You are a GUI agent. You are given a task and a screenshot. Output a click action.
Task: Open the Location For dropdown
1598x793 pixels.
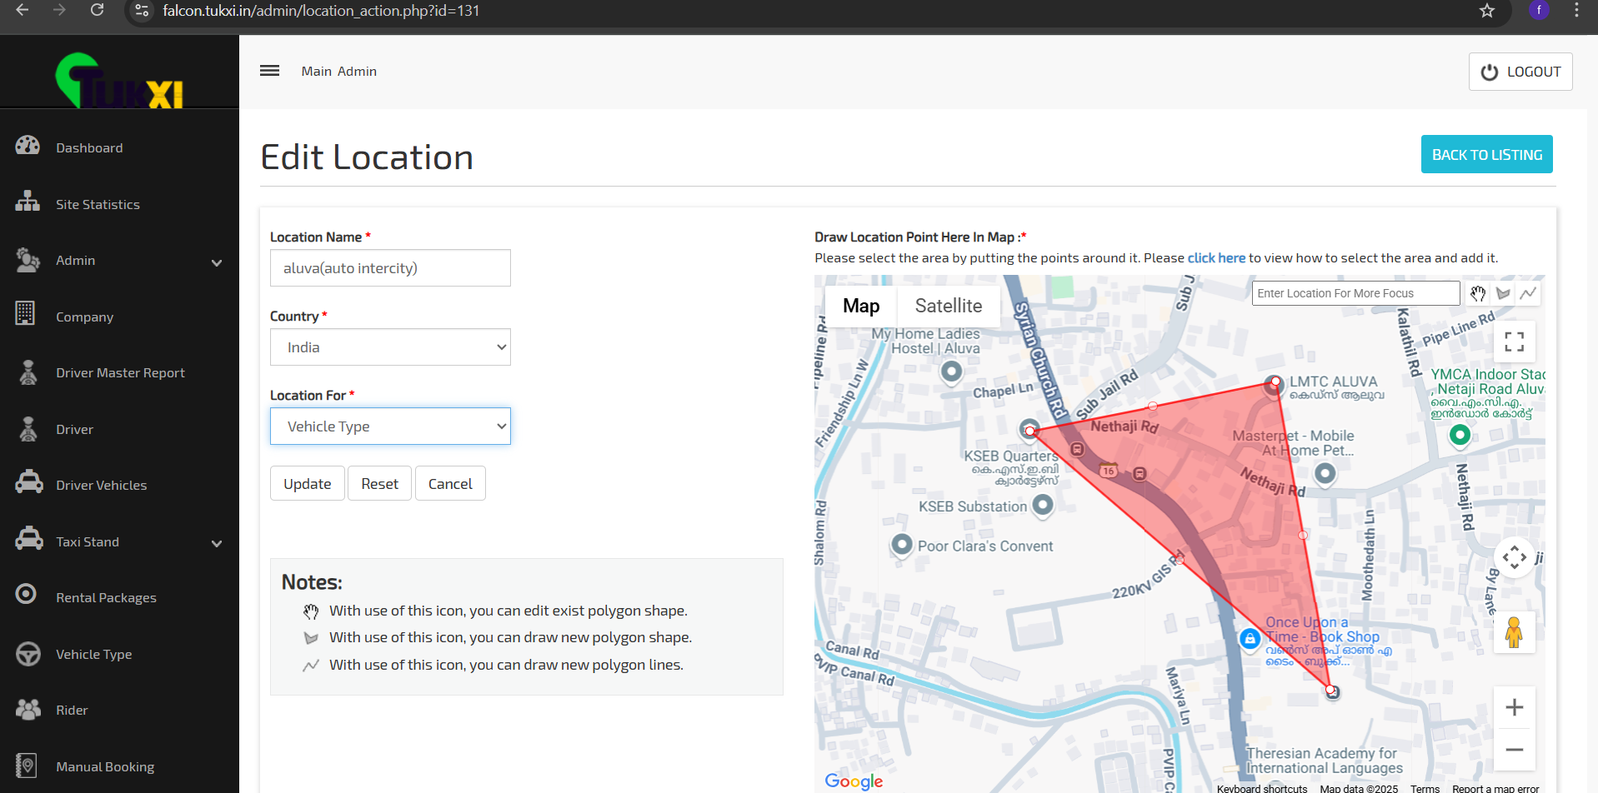(x=390, y=426)
